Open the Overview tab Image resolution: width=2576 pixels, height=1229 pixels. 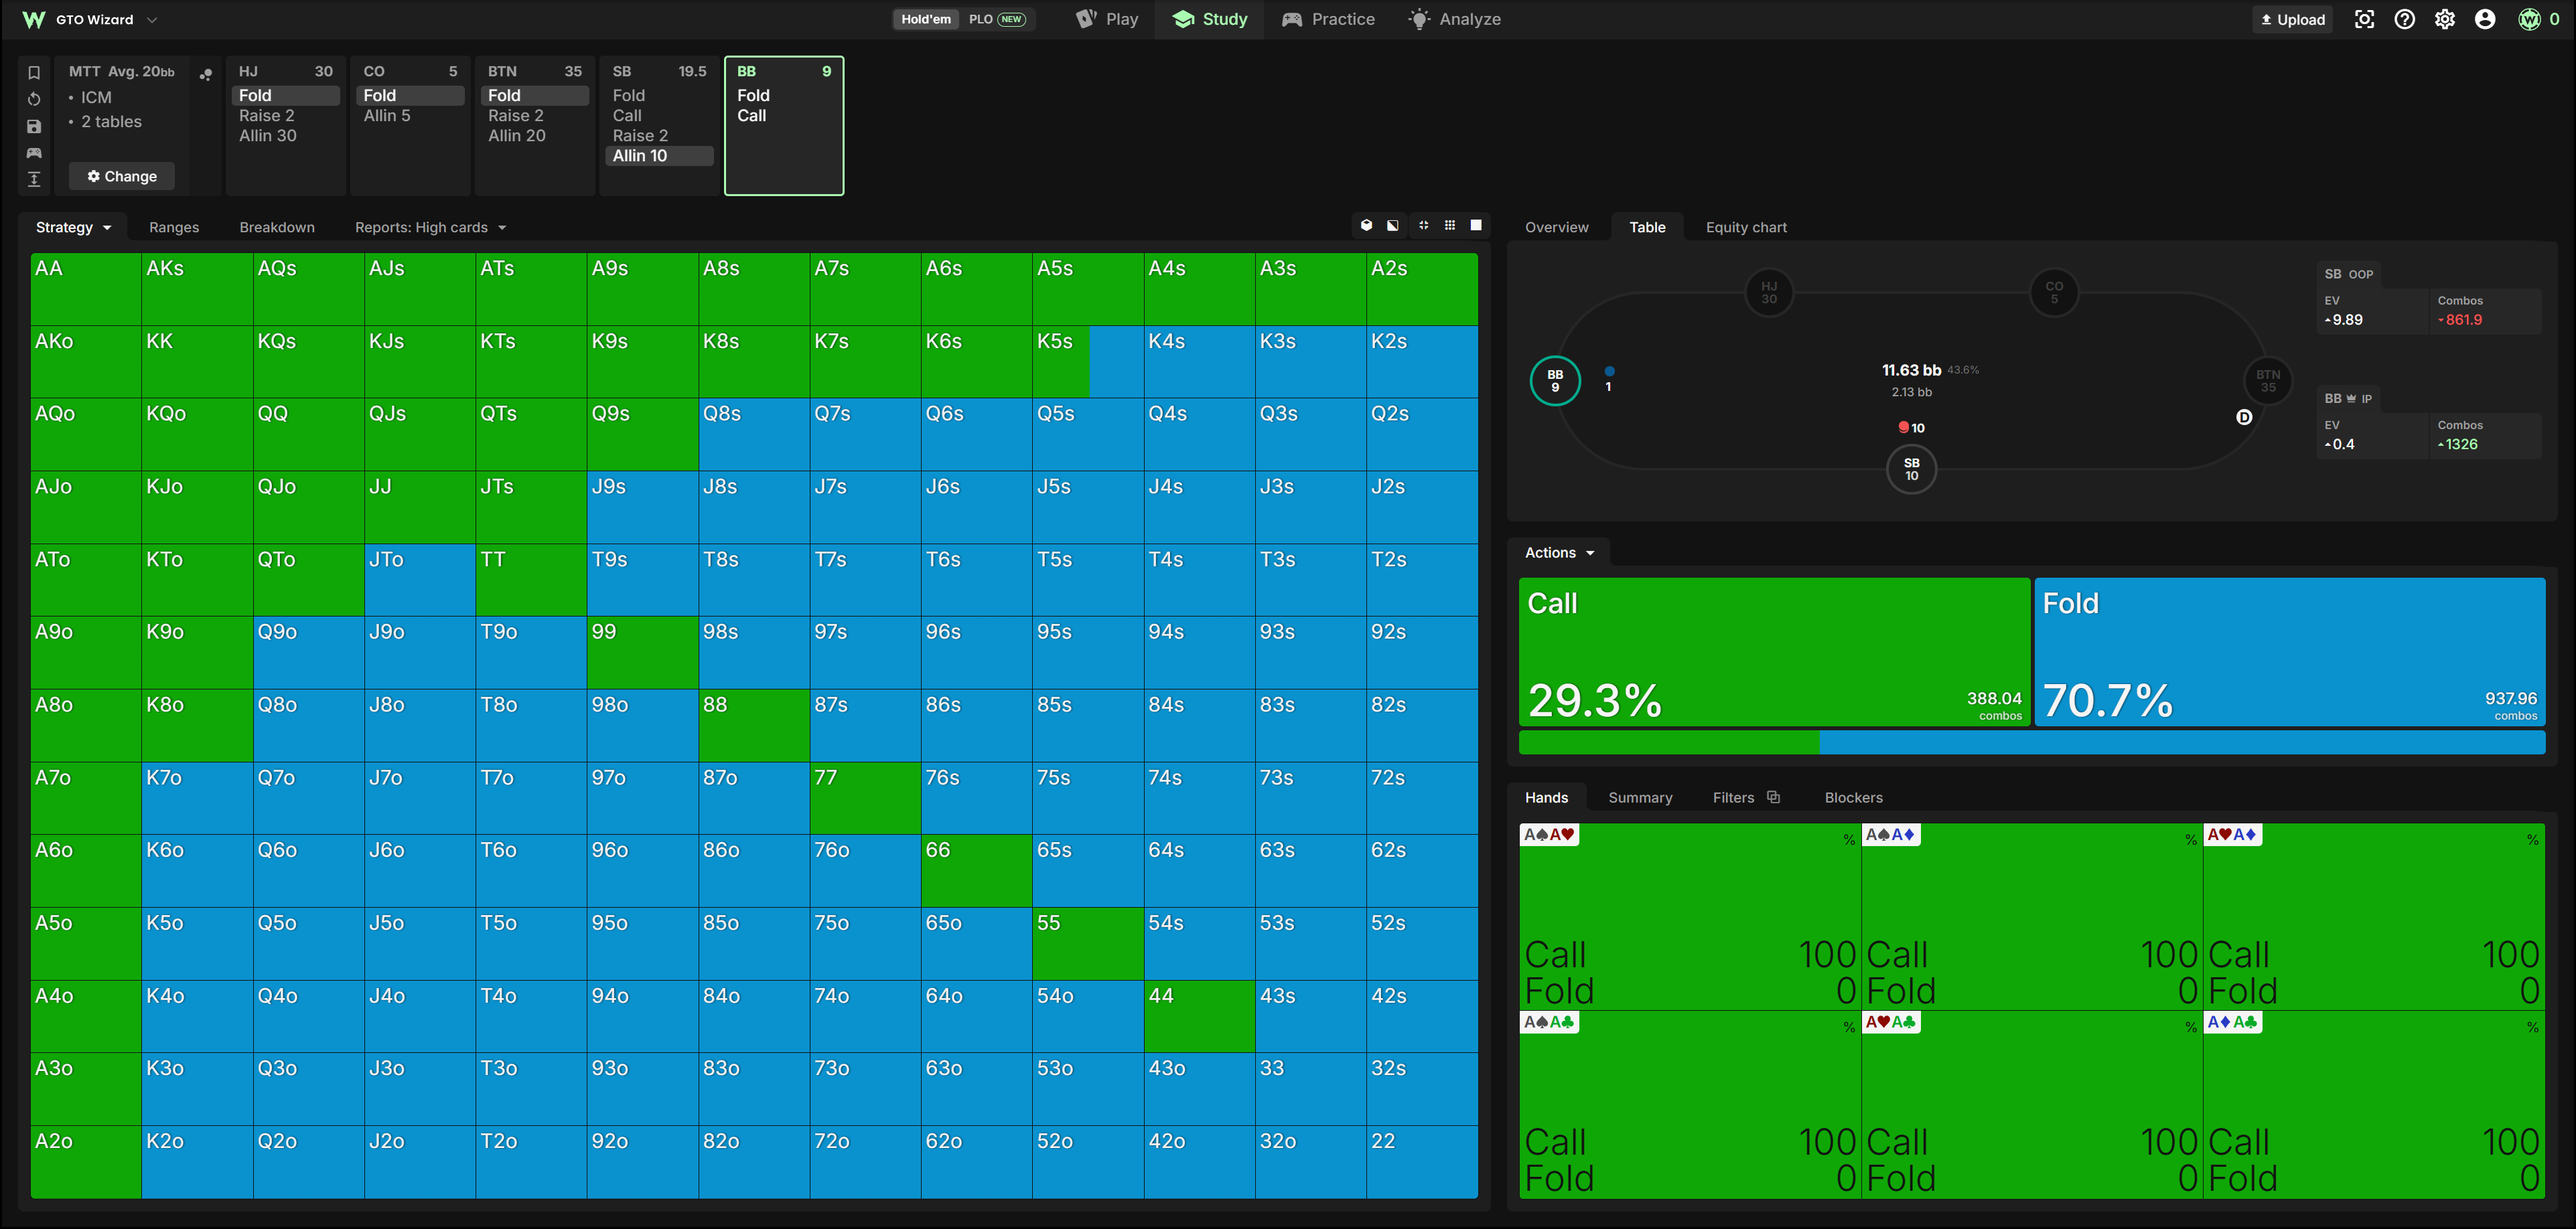tap(1556, 227)
